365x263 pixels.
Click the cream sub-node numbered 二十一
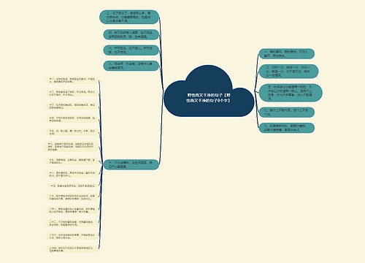(x=72, y=210)
